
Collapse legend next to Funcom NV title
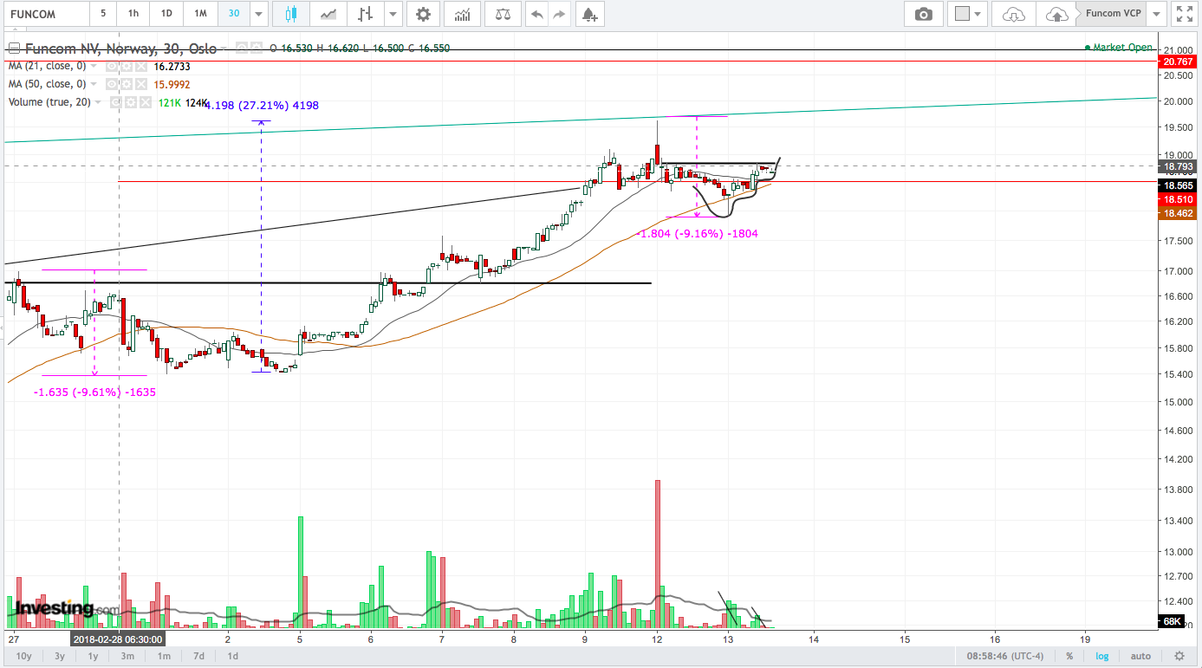pyautogui.click(x=14, y=49)
